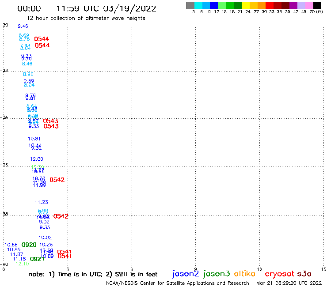
Task: Click the bright red legend swatch
Action: pyautogui.click(x=270, y=5)
